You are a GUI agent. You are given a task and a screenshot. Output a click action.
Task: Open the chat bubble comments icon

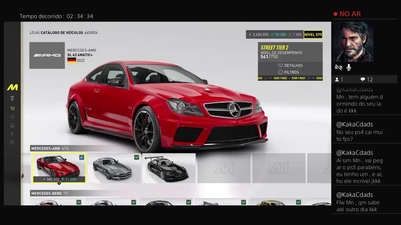pos(363,79)
